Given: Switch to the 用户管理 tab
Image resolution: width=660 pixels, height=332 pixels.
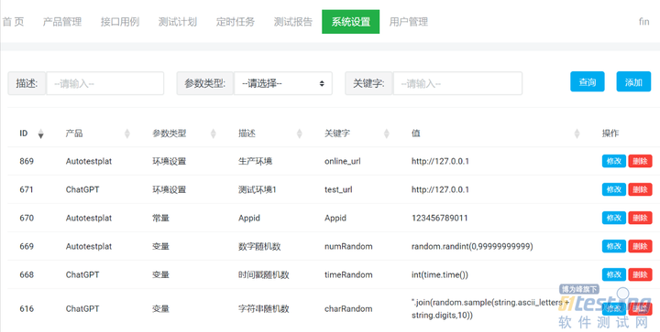Looking at the screenshot, I should pos(408,22).
